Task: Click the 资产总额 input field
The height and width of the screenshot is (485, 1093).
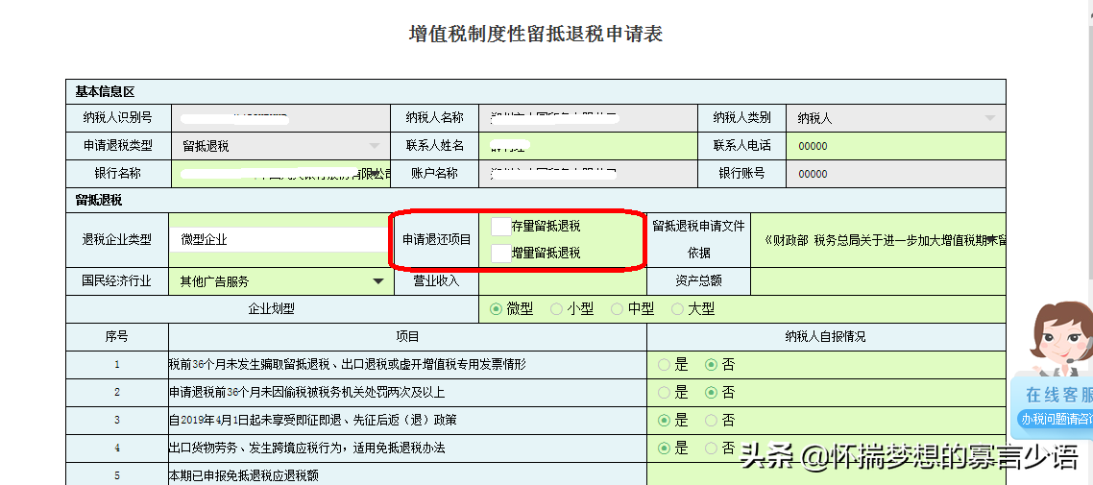Action: [x=877, y=281]
